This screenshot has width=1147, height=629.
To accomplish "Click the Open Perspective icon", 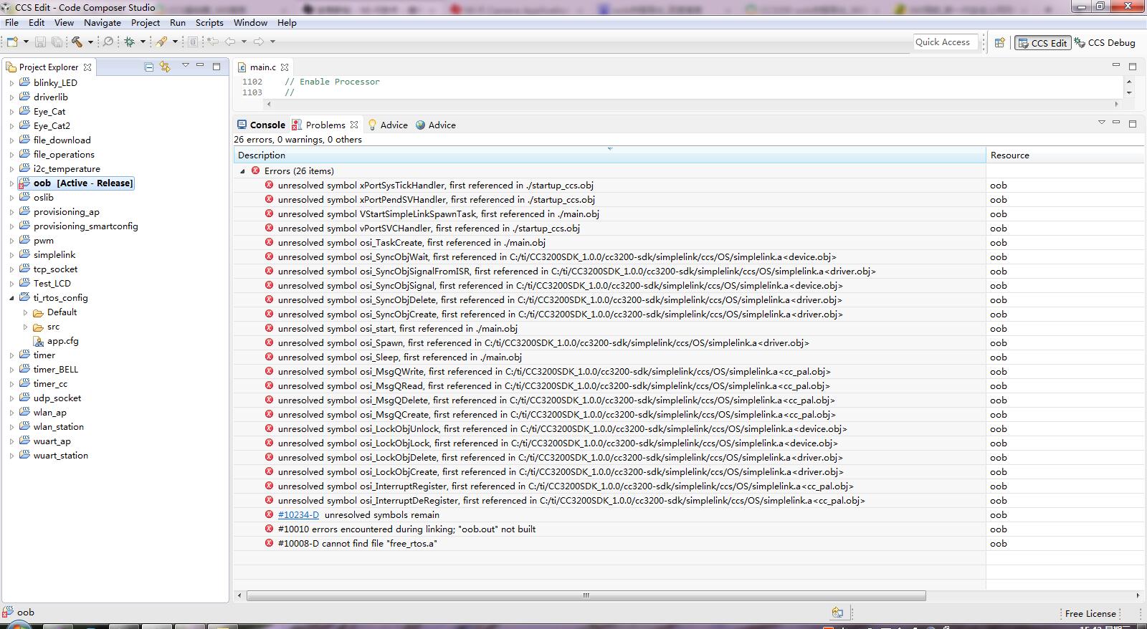I will [x=999, y=42].
